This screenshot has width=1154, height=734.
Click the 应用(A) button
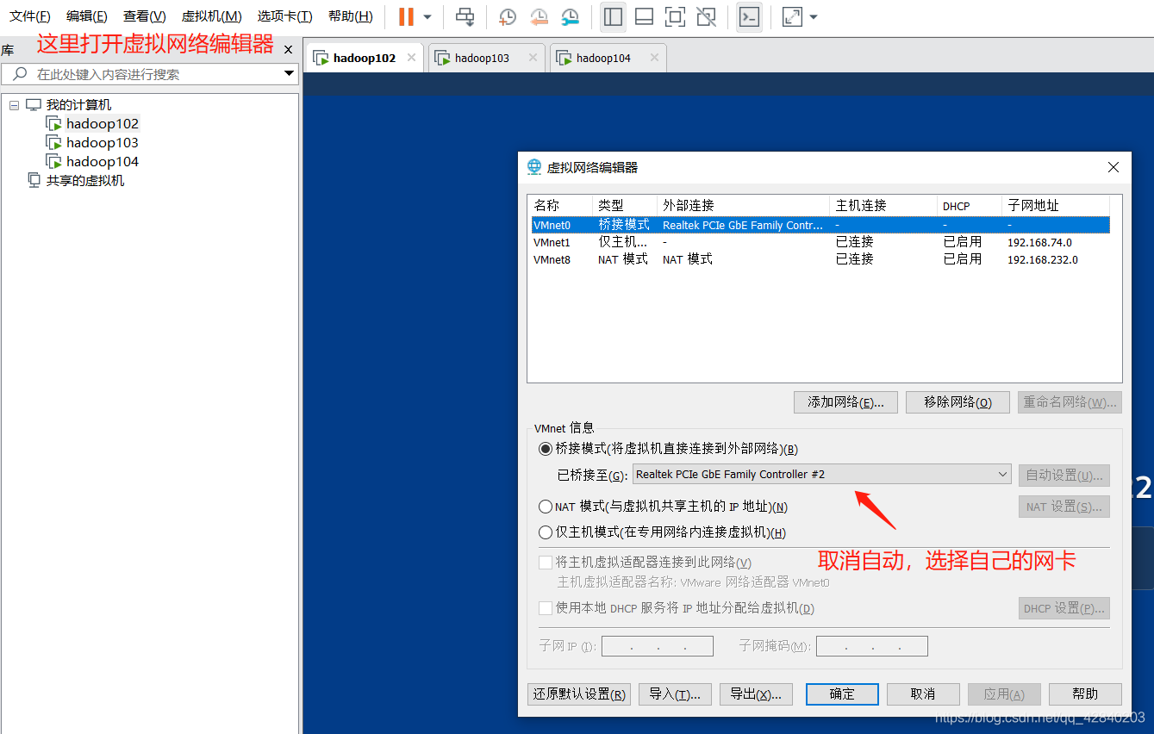coord(1004,694)
